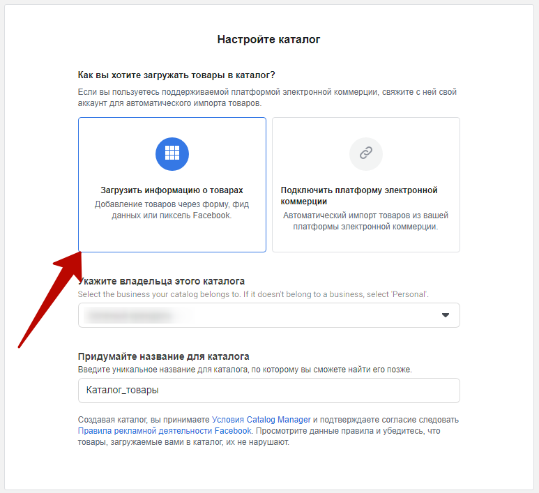Open the catalog owner dropdown
The image size is (539, 493).
pyautogui.click(x=269, y=315)
